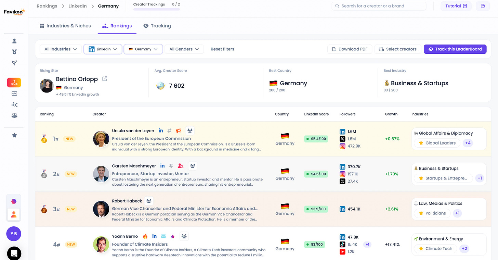Expand the +2 badge beside Climate Tech
Image resolution: width=498 pixels, height=260 pixels.
coord(464,249)
